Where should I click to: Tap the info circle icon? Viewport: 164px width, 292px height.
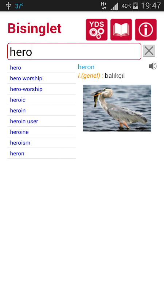coord(145,30)
